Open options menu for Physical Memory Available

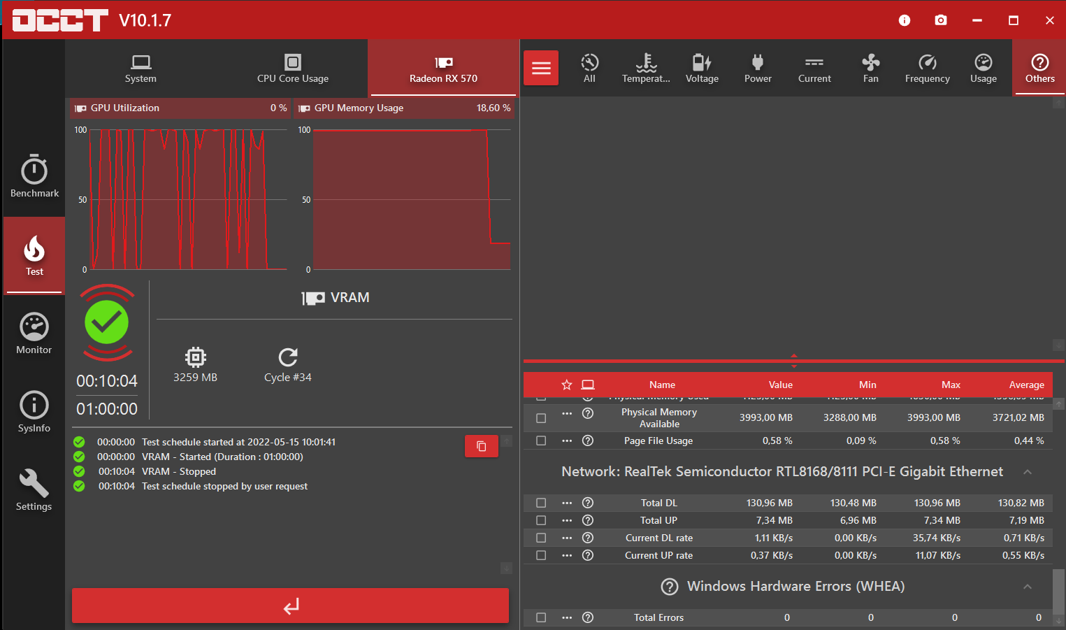[567, 413]
